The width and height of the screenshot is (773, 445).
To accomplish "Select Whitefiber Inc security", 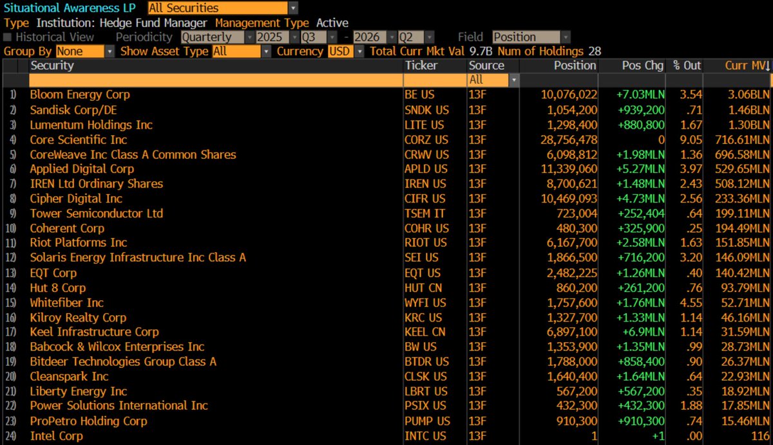I will pos(66,302).
